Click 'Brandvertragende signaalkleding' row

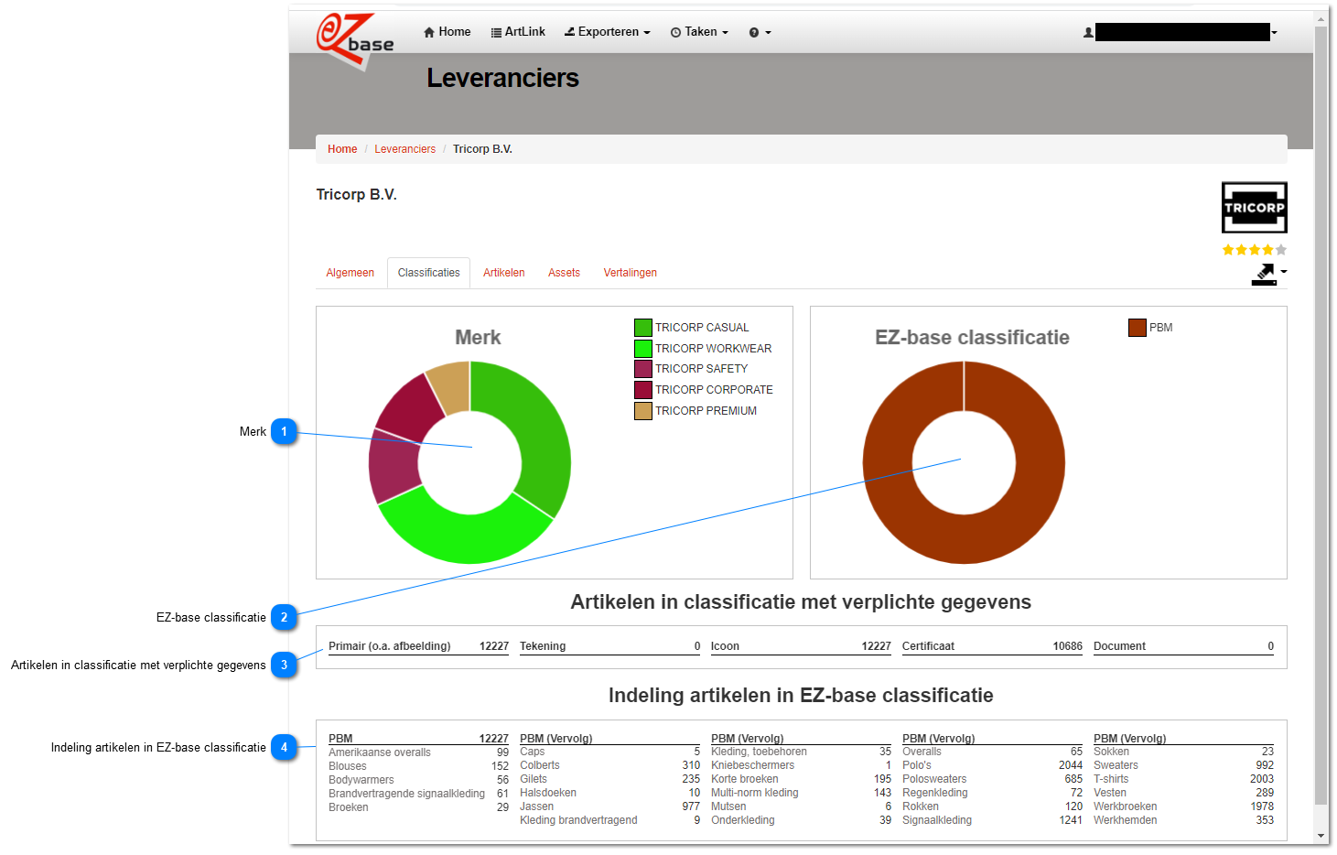(x=418, y=794)
